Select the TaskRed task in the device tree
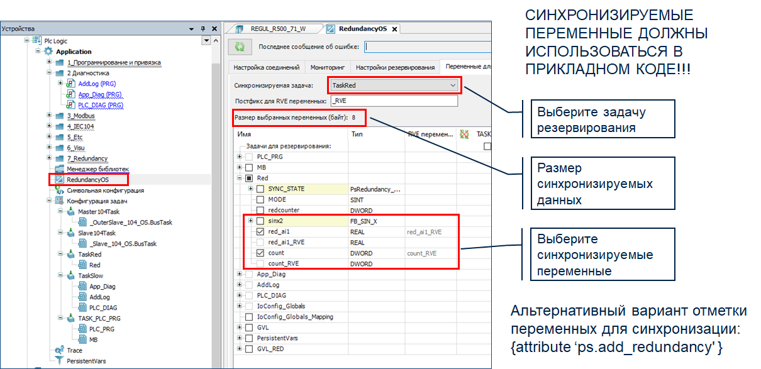 tap(89, 255)
